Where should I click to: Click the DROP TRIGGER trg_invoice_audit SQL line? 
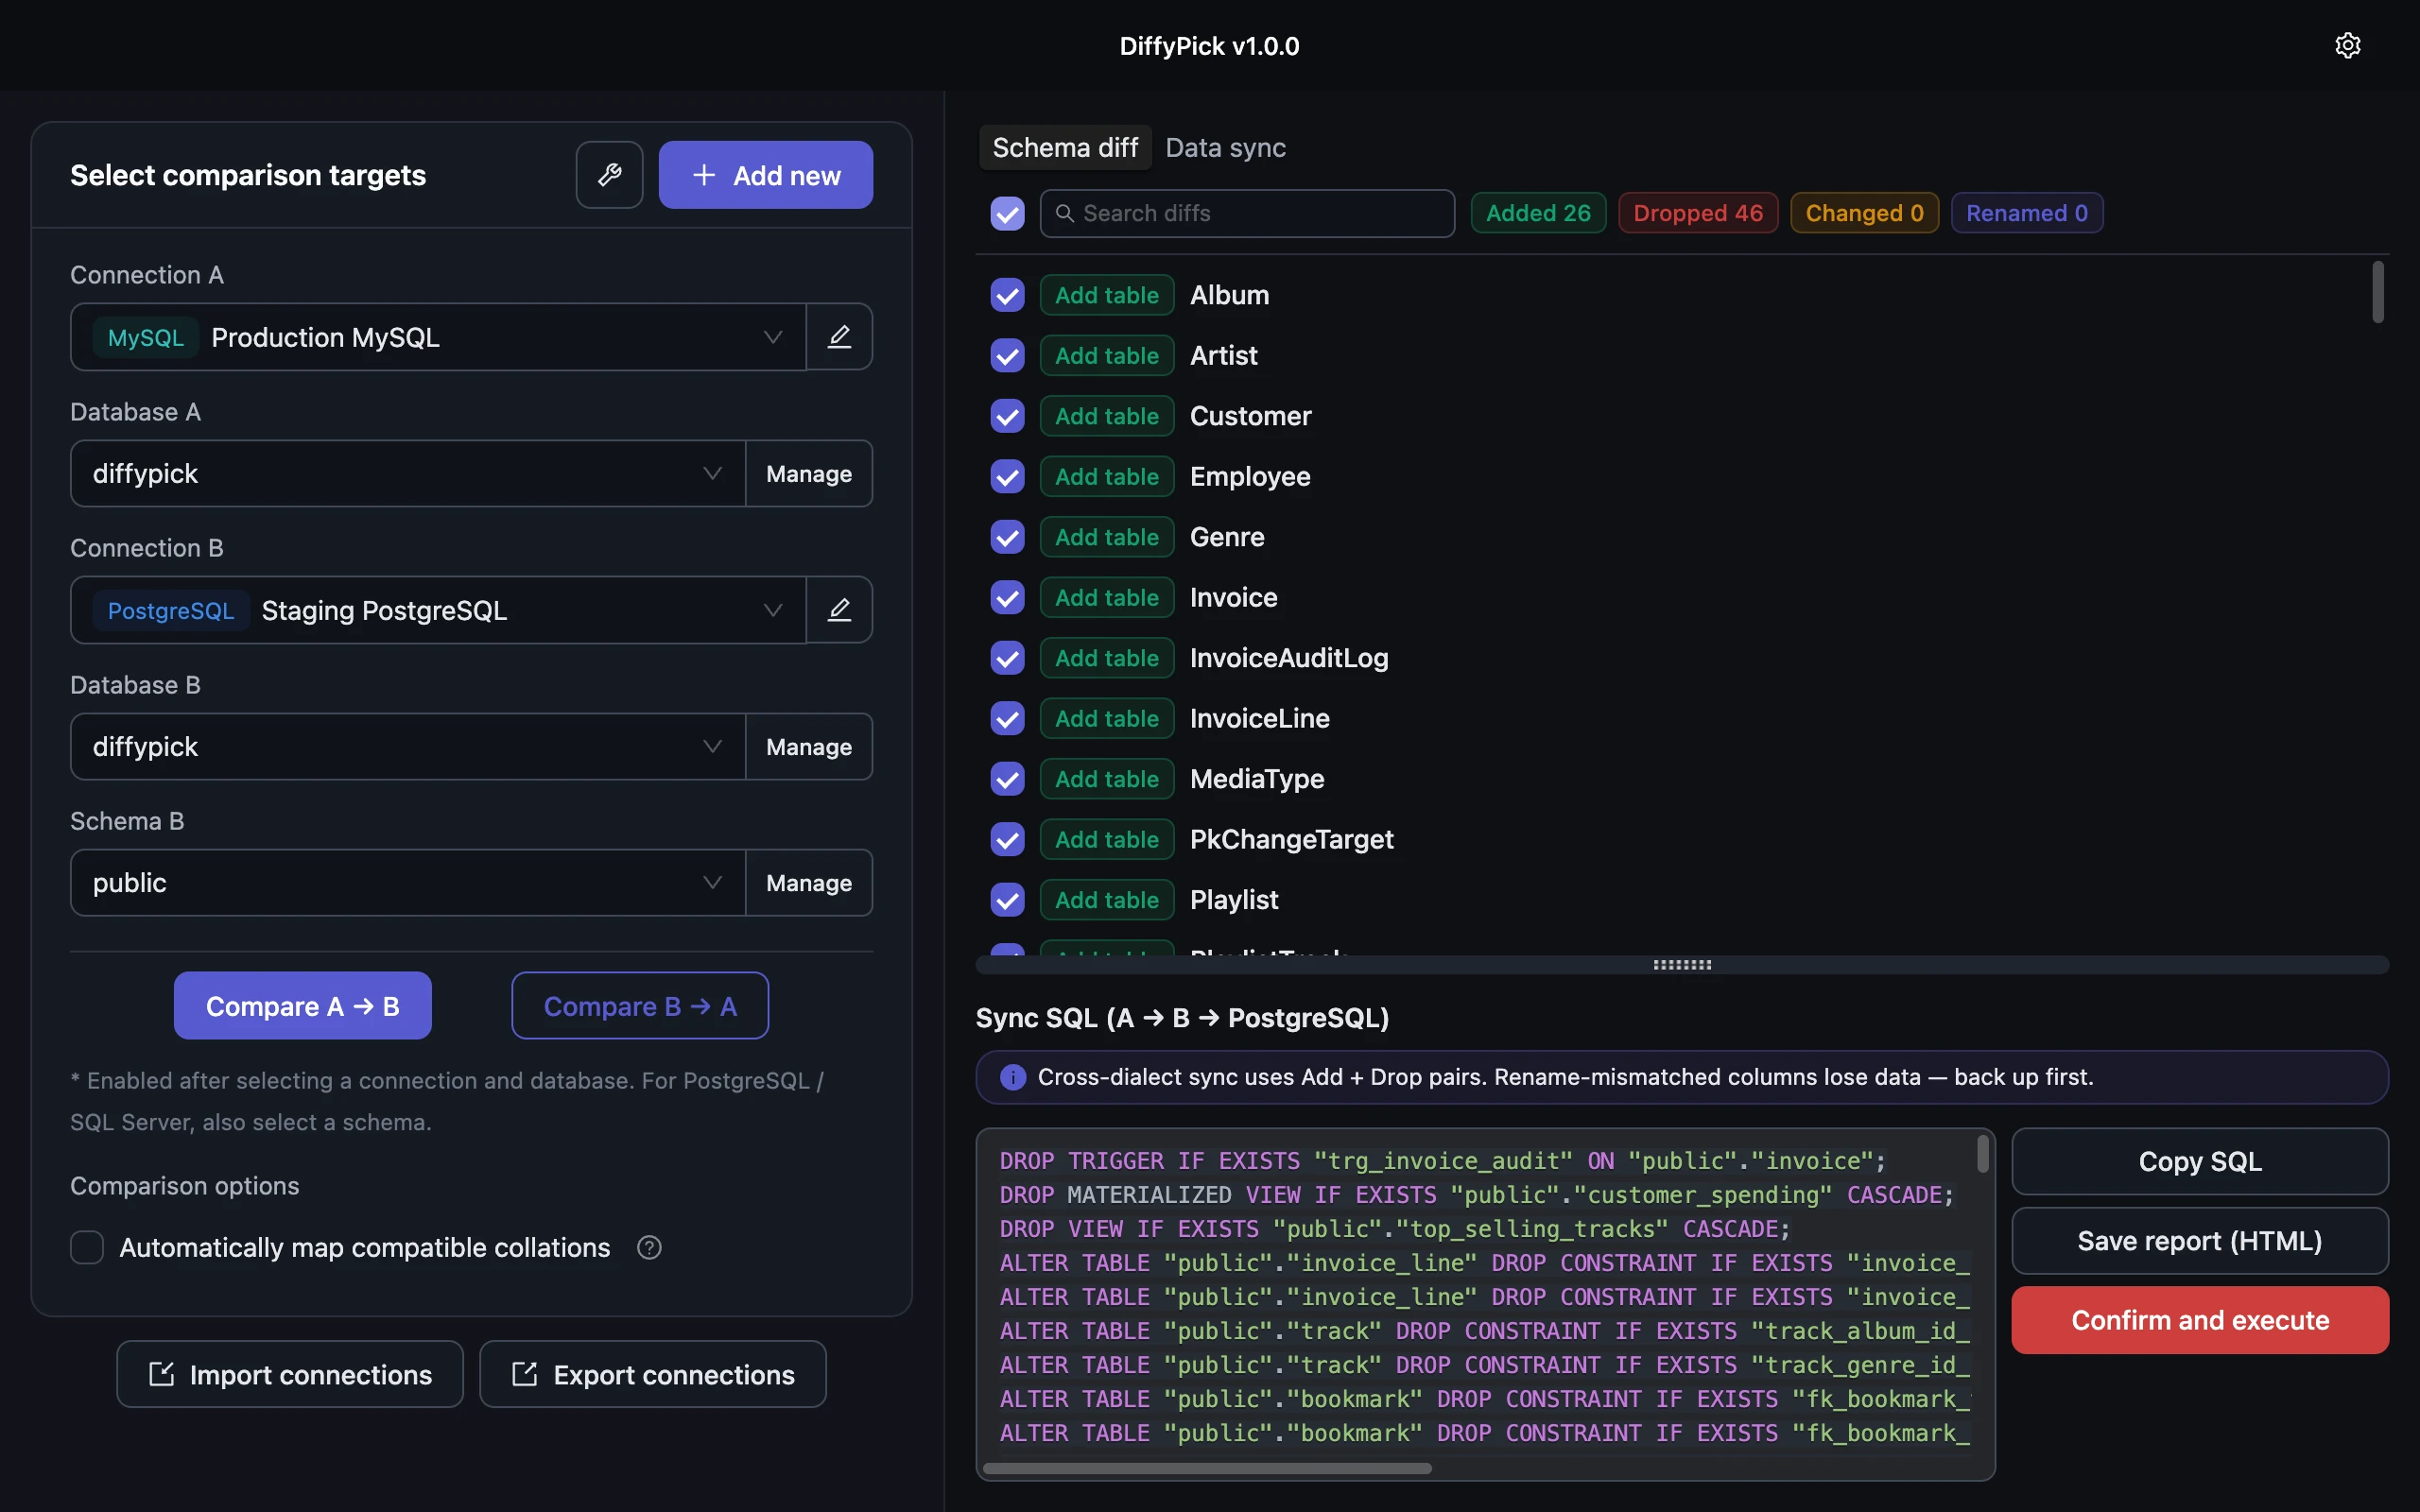1442,1161
